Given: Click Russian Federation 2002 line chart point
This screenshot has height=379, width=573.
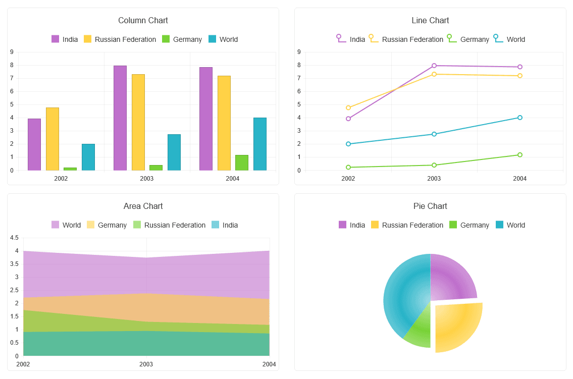Looking at the screenshot, I should click(x=348, y=107).
